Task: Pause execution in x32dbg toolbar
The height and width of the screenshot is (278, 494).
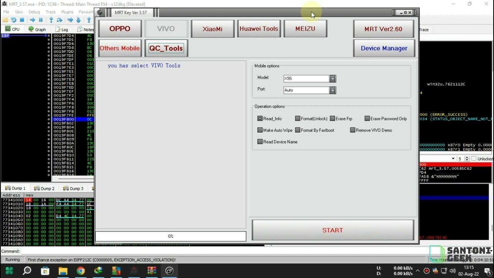Action: click(41, 20)
